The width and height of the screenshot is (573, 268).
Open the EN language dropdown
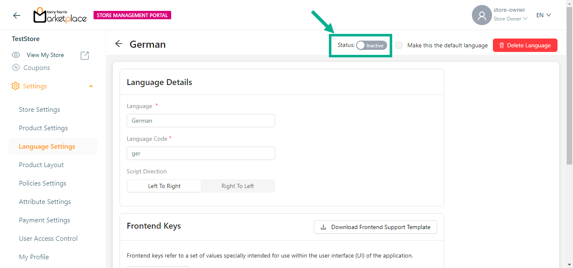click(x=543, y=15)
